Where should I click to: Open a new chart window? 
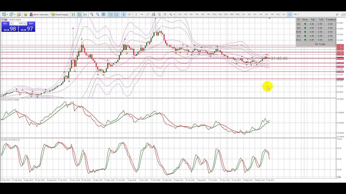(x=4, y=14)
